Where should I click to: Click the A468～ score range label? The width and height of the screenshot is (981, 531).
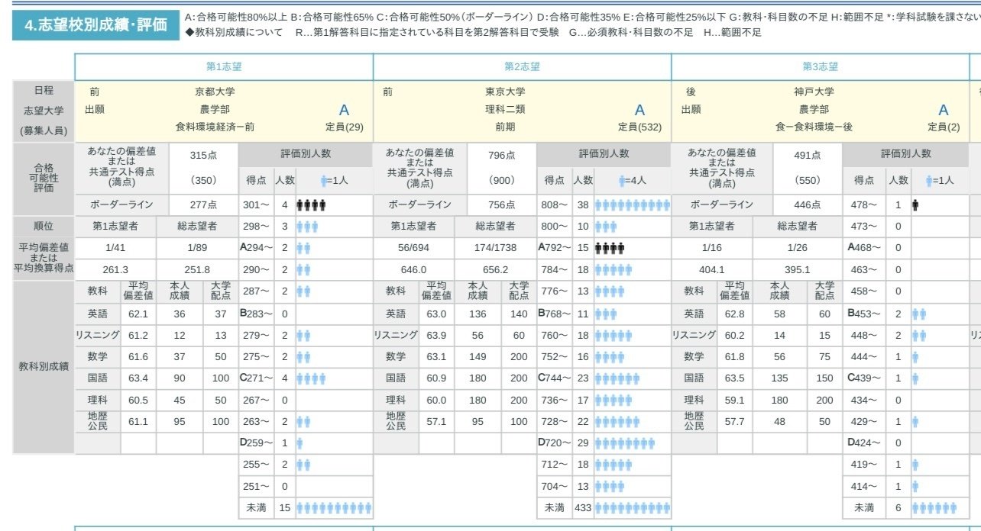pyautogui.click(x=864, y=248)
